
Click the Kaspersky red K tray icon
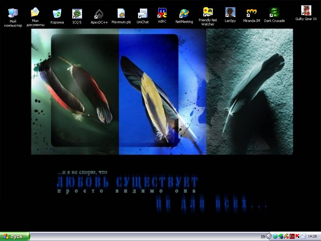(297, 236)
